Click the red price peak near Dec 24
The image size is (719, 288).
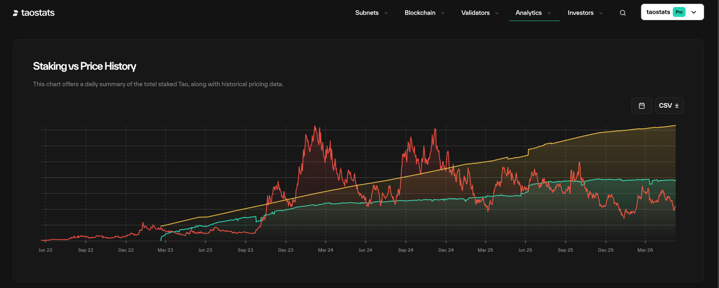tap(435, 129)
